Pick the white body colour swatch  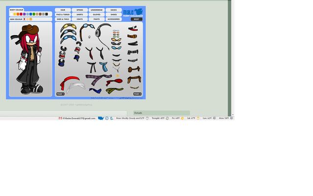coord(11,14)
